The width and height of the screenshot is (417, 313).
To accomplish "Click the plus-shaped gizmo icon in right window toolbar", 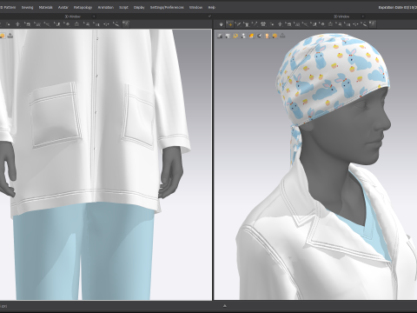I will click(x=280, y=24).
